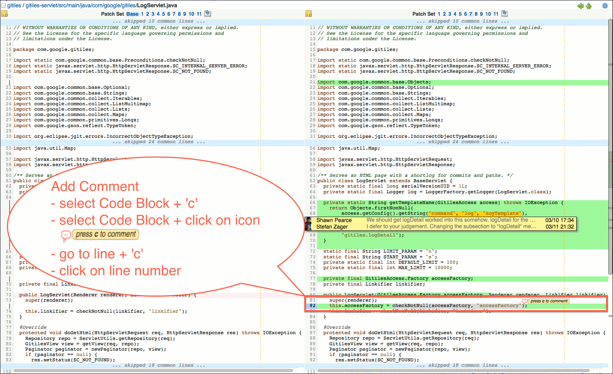
Task: Select line number 61 in the left pane
Action: tap(8, 180)
